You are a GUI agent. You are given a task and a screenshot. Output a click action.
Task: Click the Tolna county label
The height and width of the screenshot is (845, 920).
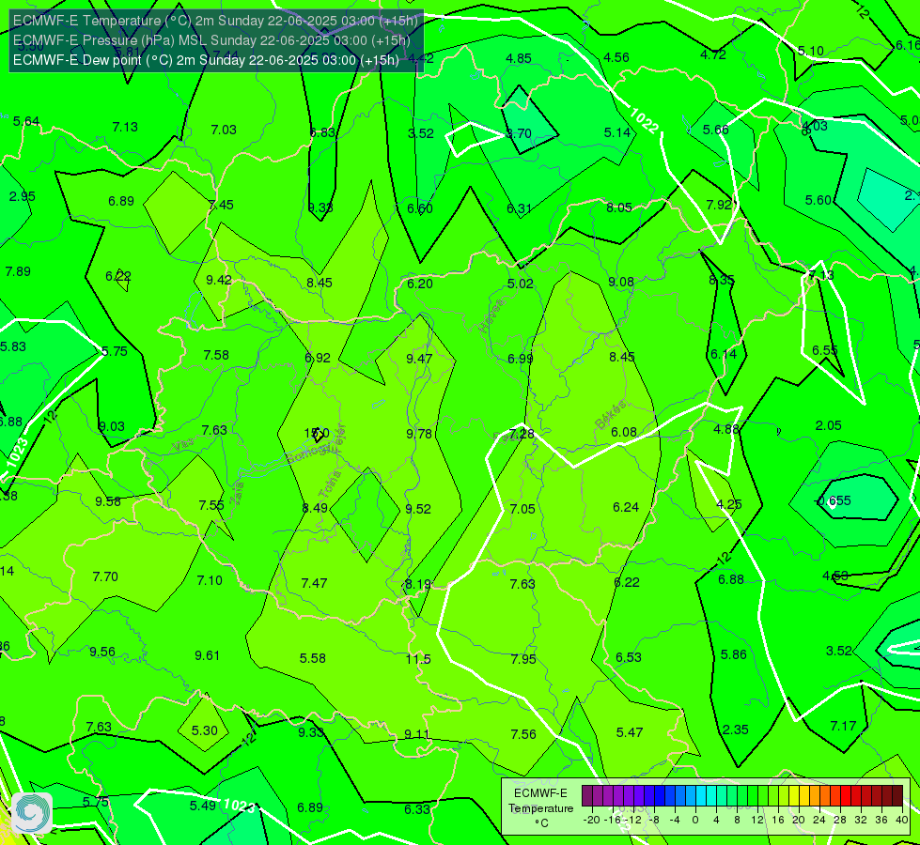[330, 484]
